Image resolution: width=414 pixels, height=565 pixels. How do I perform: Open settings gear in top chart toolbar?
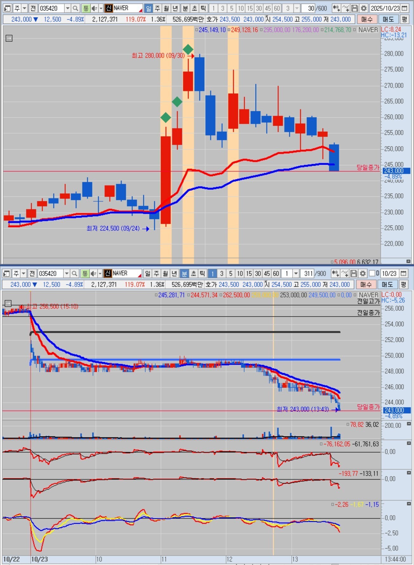click(x=364, y=8)
